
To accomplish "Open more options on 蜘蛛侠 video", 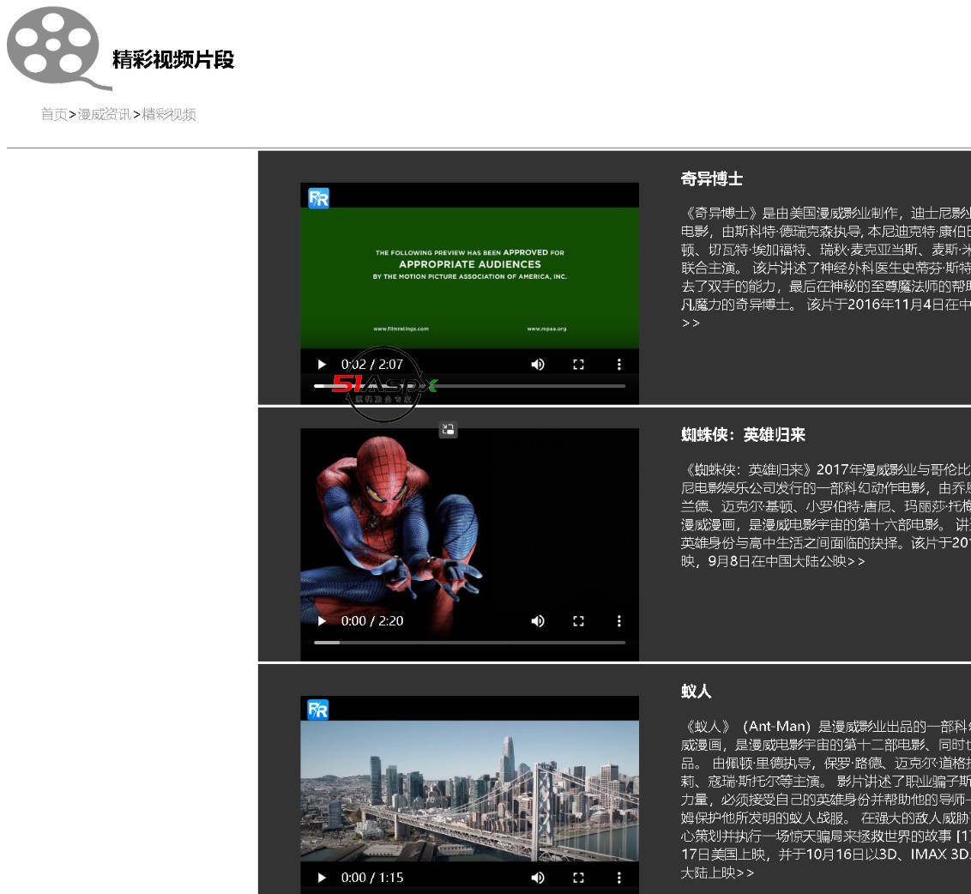I will [x=618, y=621].
